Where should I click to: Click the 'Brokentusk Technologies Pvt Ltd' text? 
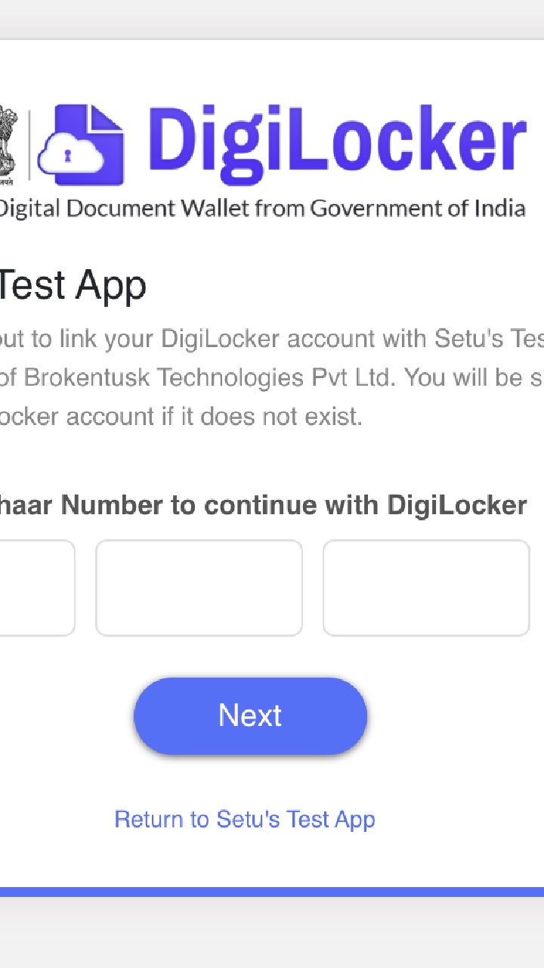click(x=209, y=377)
